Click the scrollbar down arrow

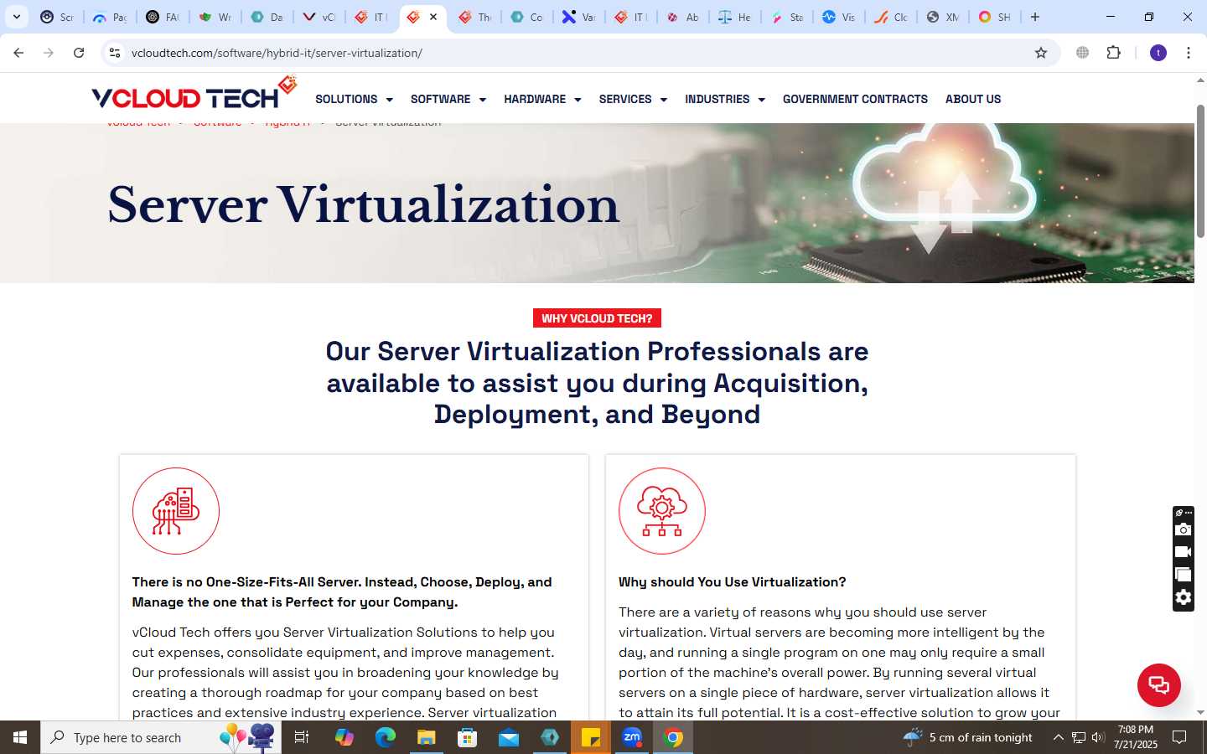click(1200, 713)
